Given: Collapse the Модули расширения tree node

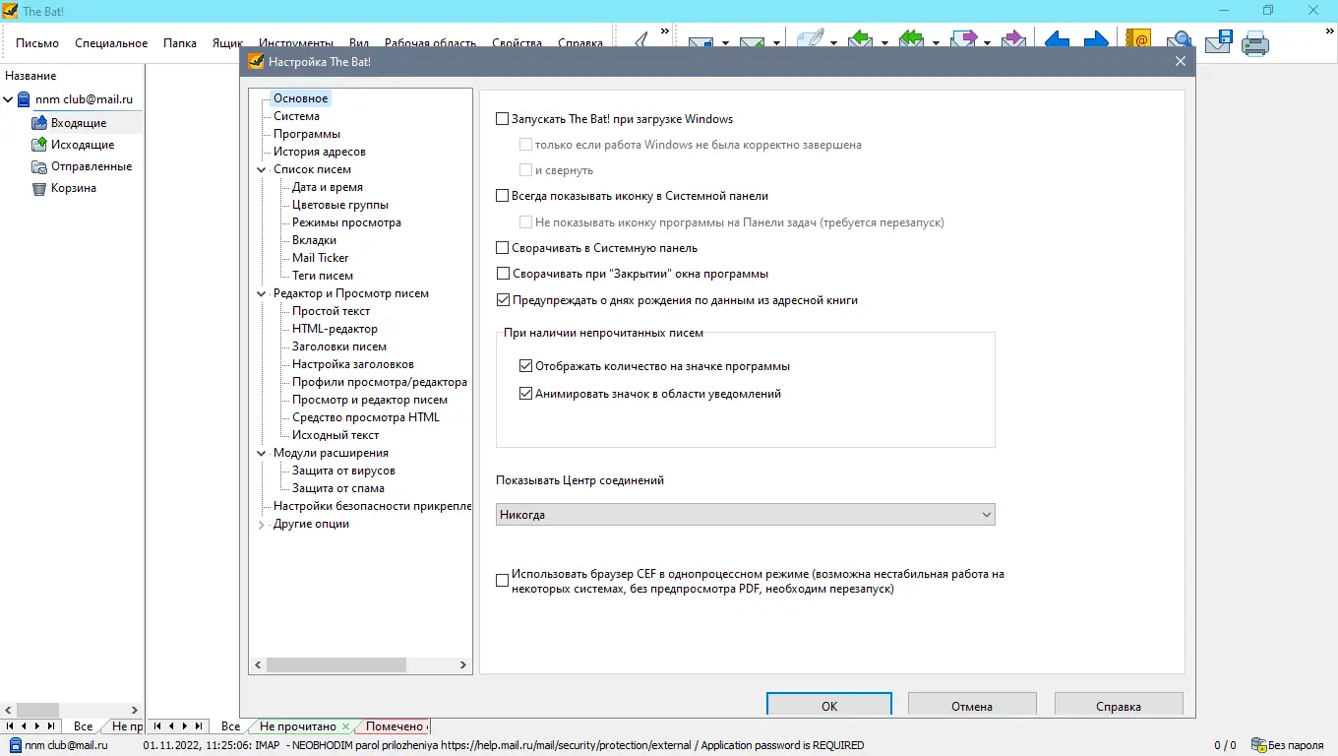Looking at the screenshot, I should point(262,453).
